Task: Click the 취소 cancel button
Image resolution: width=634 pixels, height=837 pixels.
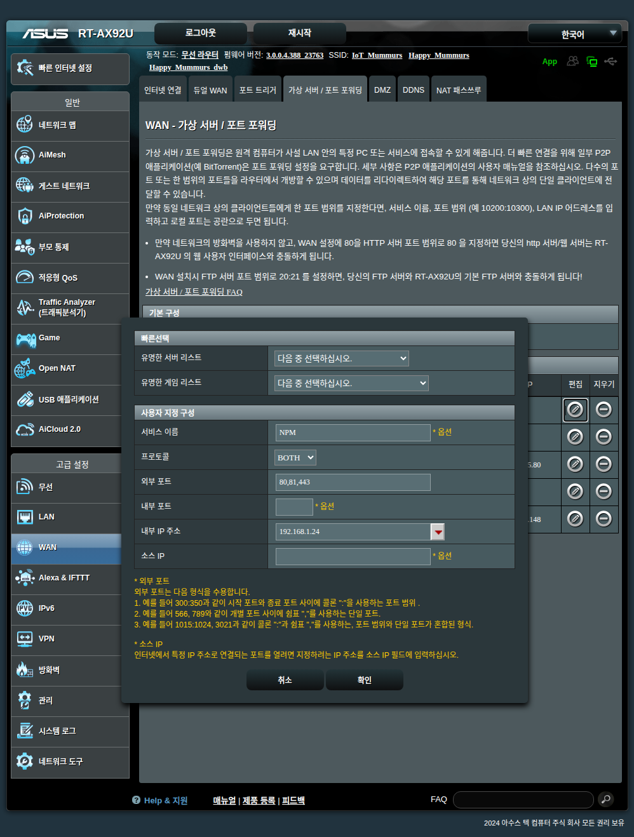Action: (x=285, y=680)
